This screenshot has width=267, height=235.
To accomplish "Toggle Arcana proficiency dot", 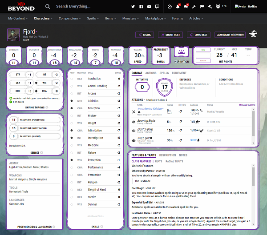I will coord(72,94).
